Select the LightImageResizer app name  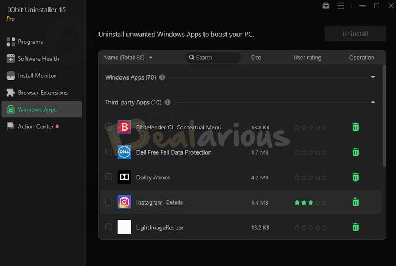click(x=160, y=228)
